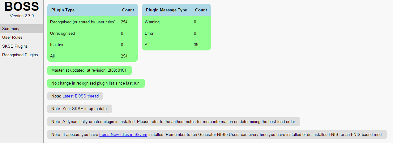
Task: Select the Unrecognised plugin row
Action: click(x=62, y=33)
